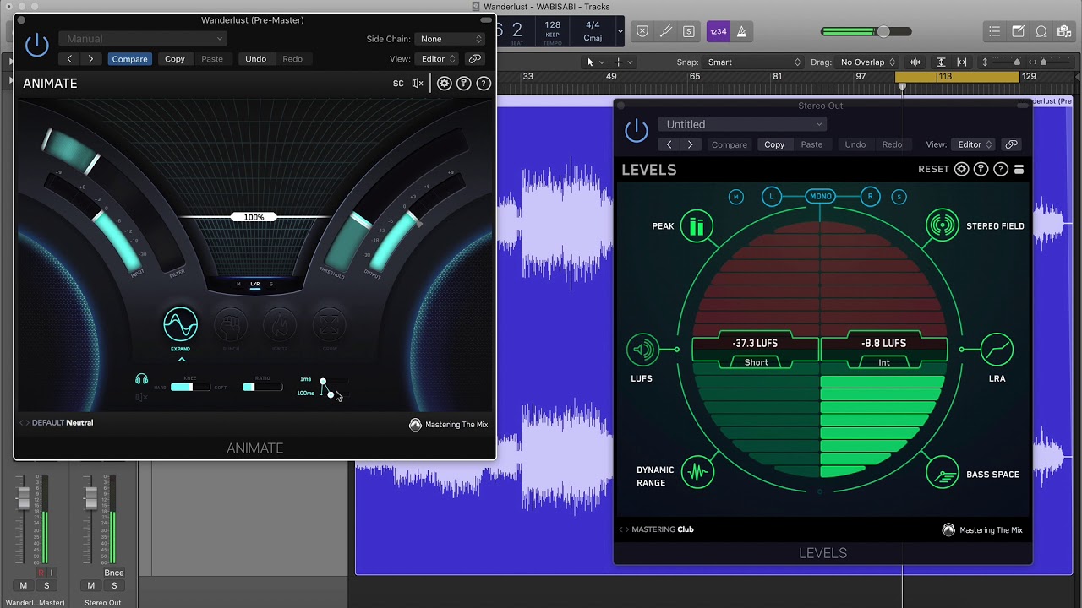Click the LUFS speaker icon in Levels
Viewport: 1082px width, 608px height.
coord(643,350)
